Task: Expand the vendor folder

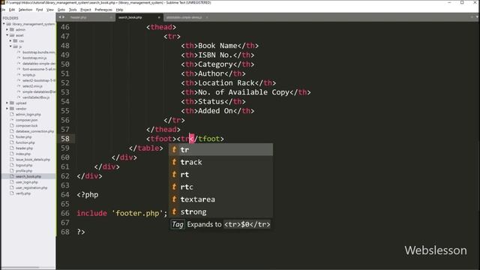Action: click(7, 109)
